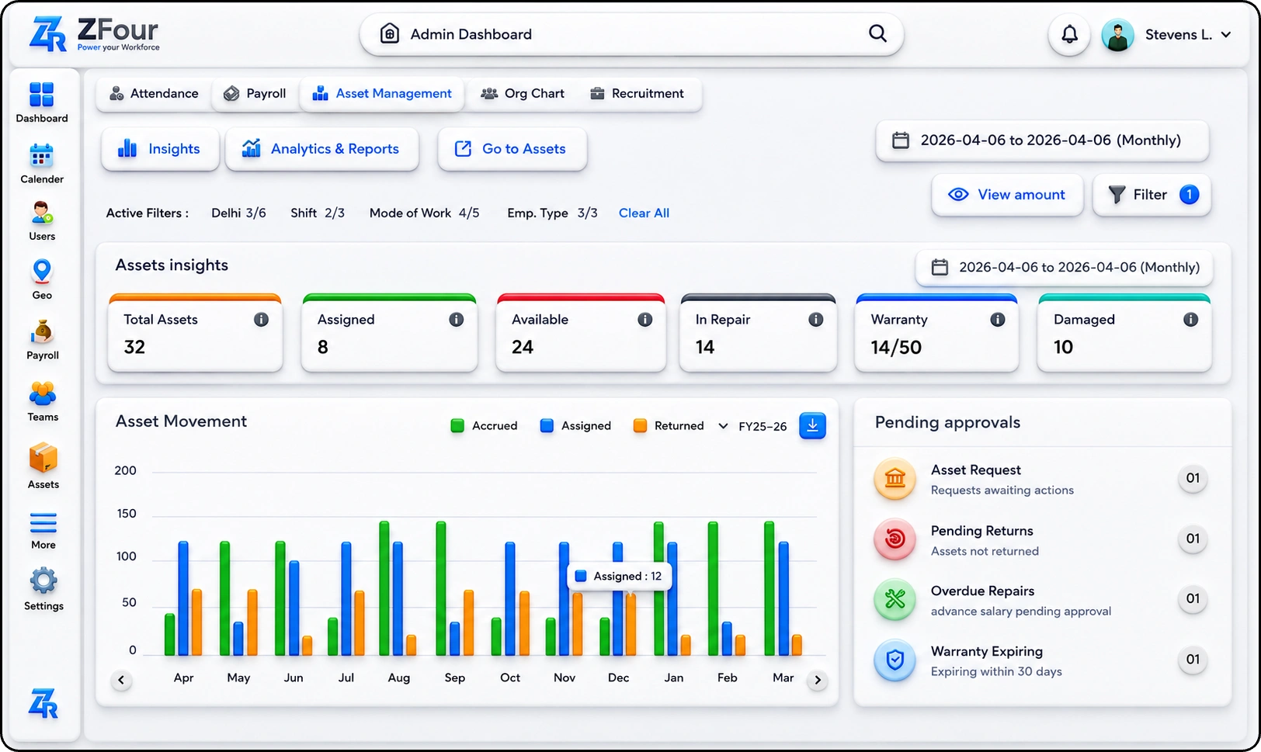Open the notifications bell
Image resolution: width=1261 pixels, height=752 pixels.
click(1069, 34)
